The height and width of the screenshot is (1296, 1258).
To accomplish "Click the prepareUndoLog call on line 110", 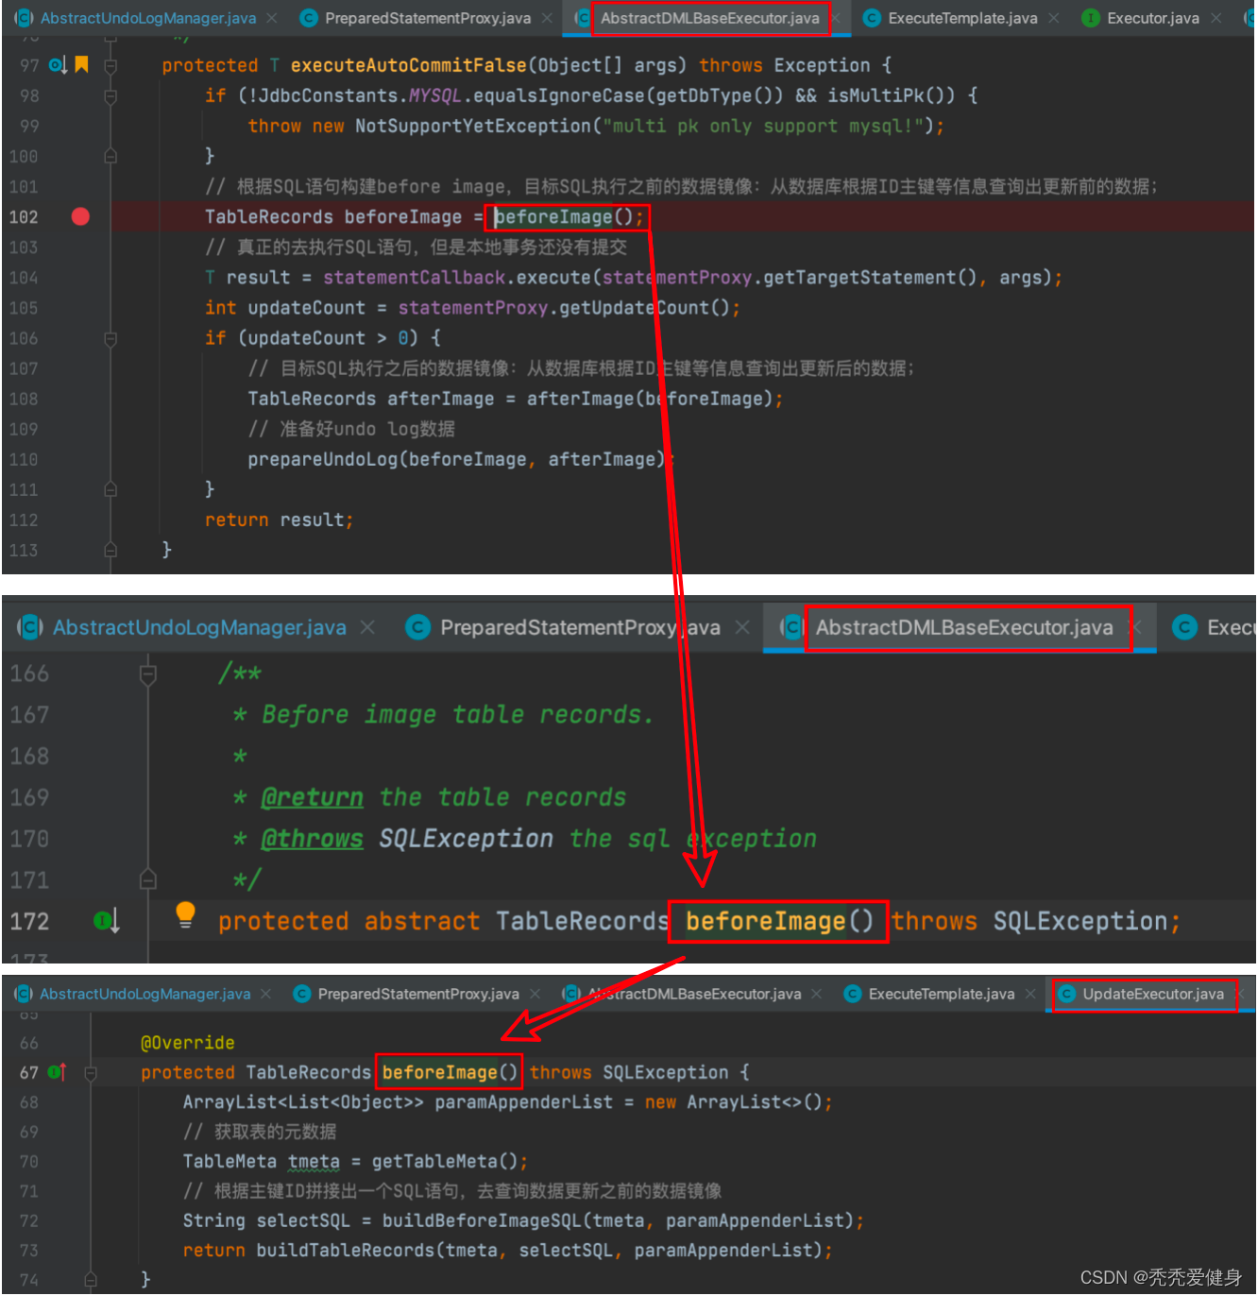I will [x=323, y=459].
